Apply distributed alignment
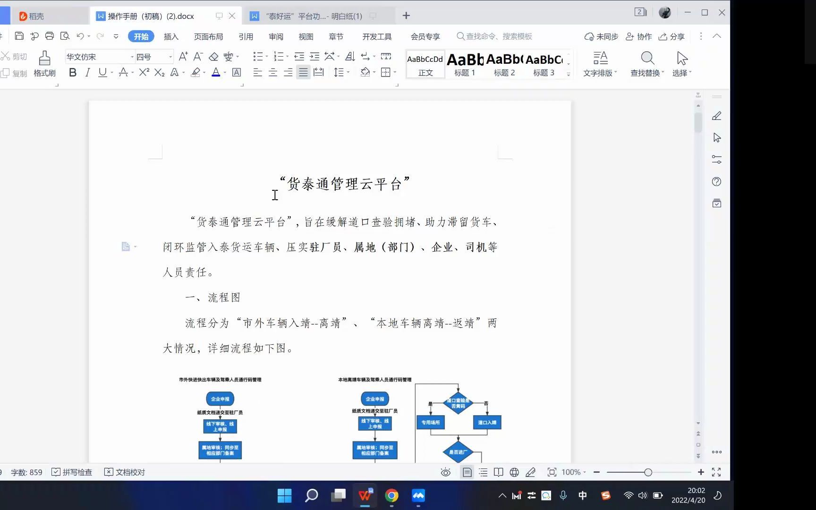 pyautogui.click(x=319, y=72)
